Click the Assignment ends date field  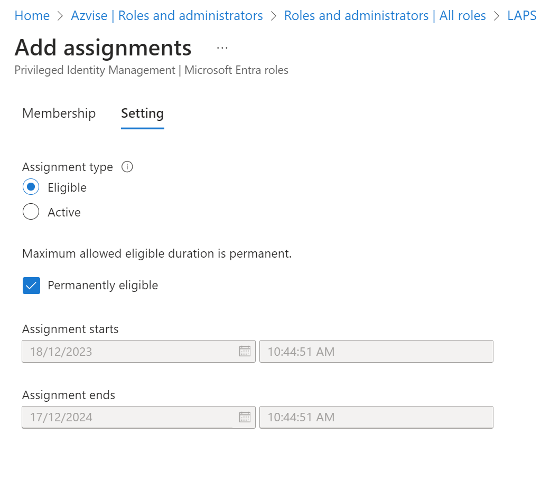tap(127, 417)
